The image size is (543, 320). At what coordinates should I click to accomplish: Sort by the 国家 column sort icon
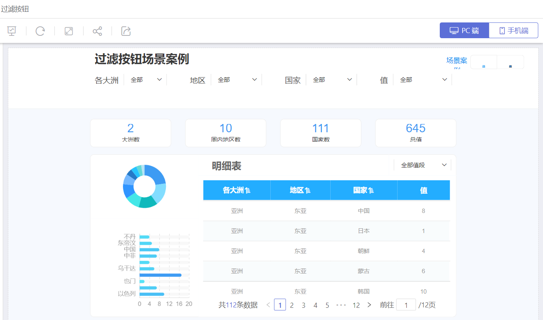click(x=371, y=191)
